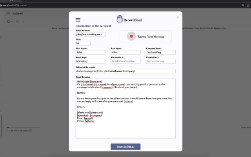Click the [button] placeholder in the template

81,93
